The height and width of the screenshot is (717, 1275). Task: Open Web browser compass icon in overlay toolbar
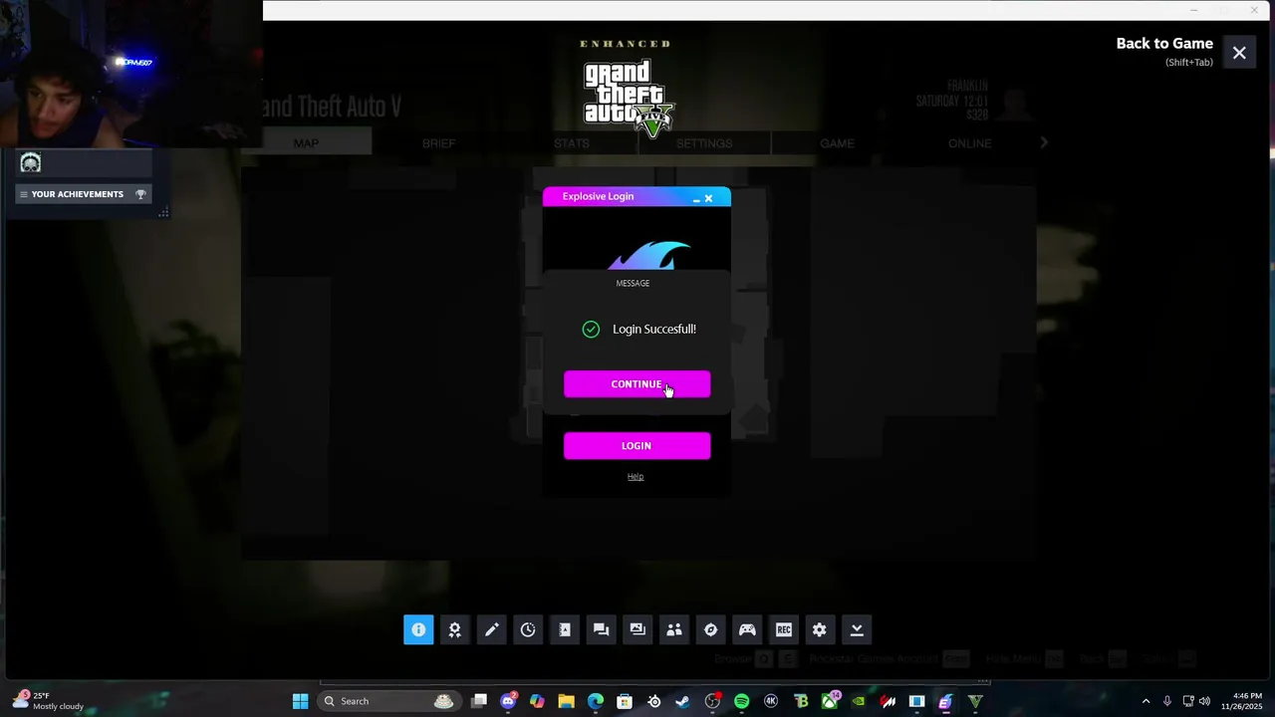click(710, 629)
